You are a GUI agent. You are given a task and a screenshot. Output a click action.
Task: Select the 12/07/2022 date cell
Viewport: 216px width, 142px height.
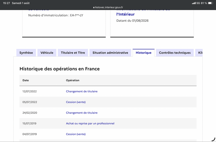click(29, 91)
